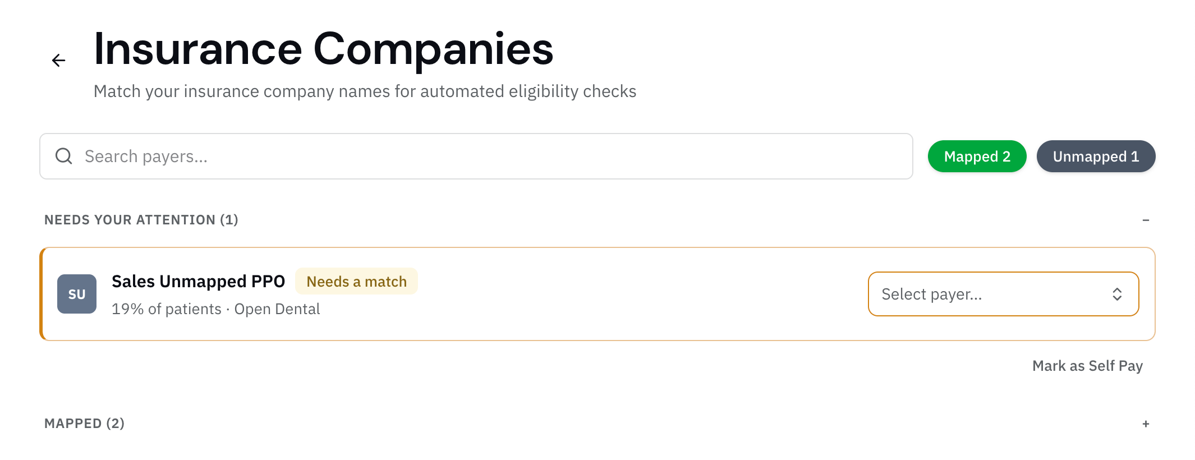The width and height of the screenshot is (1195, 460).
Task: Click the up-down chevron in Select payer
Action: (x=1117, y=294)
